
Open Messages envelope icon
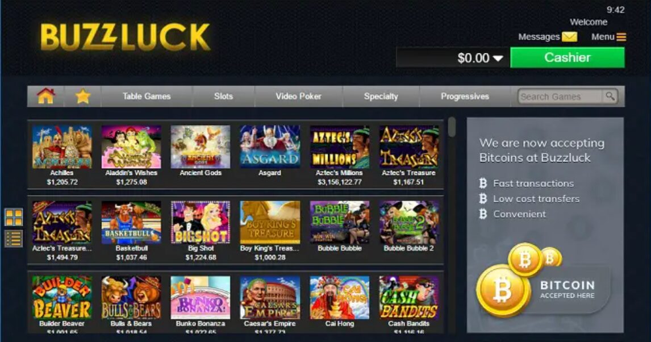[x=569, y=37]
